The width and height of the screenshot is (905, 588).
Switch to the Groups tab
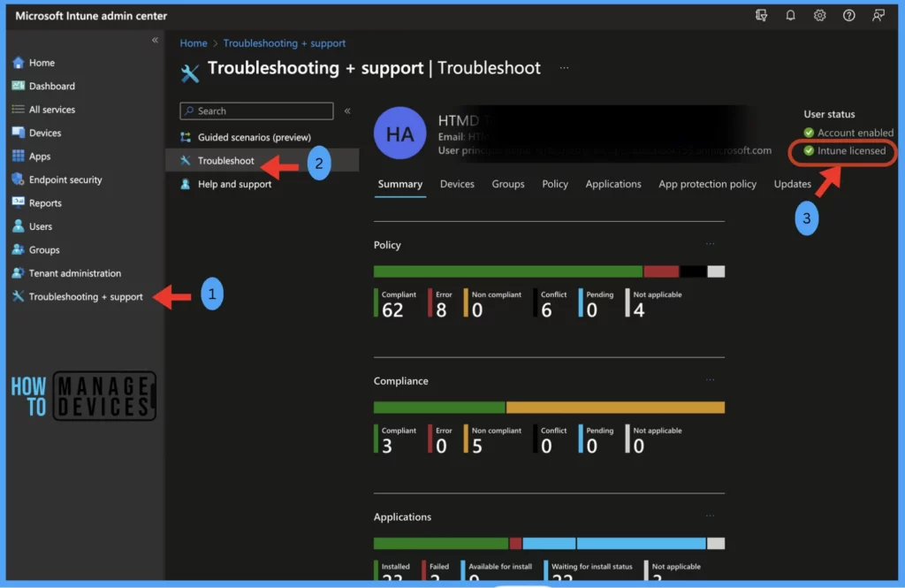[508, 184]
